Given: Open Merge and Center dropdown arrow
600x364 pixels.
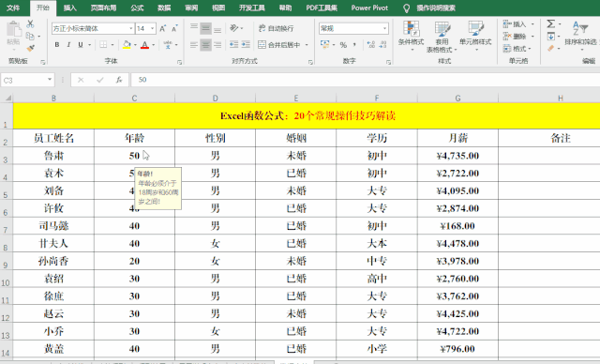Looking at the screenshot, I should [x=307, y=45].
